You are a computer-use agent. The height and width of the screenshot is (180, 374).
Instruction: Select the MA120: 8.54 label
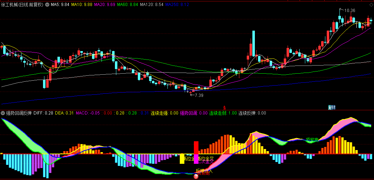(152, 4)
